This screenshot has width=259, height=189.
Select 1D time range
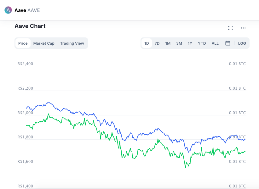click(147, 43)
